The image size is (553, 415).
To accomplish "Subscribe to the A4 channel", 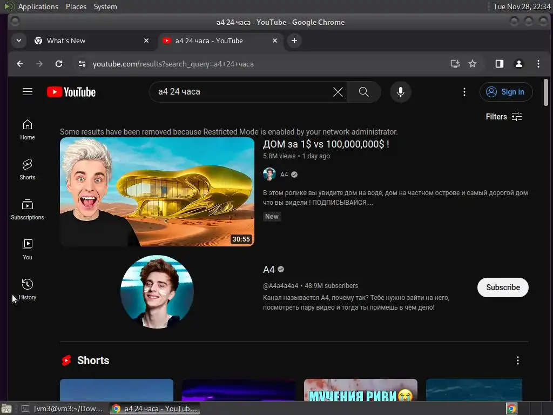I will [x=503, y=287].
